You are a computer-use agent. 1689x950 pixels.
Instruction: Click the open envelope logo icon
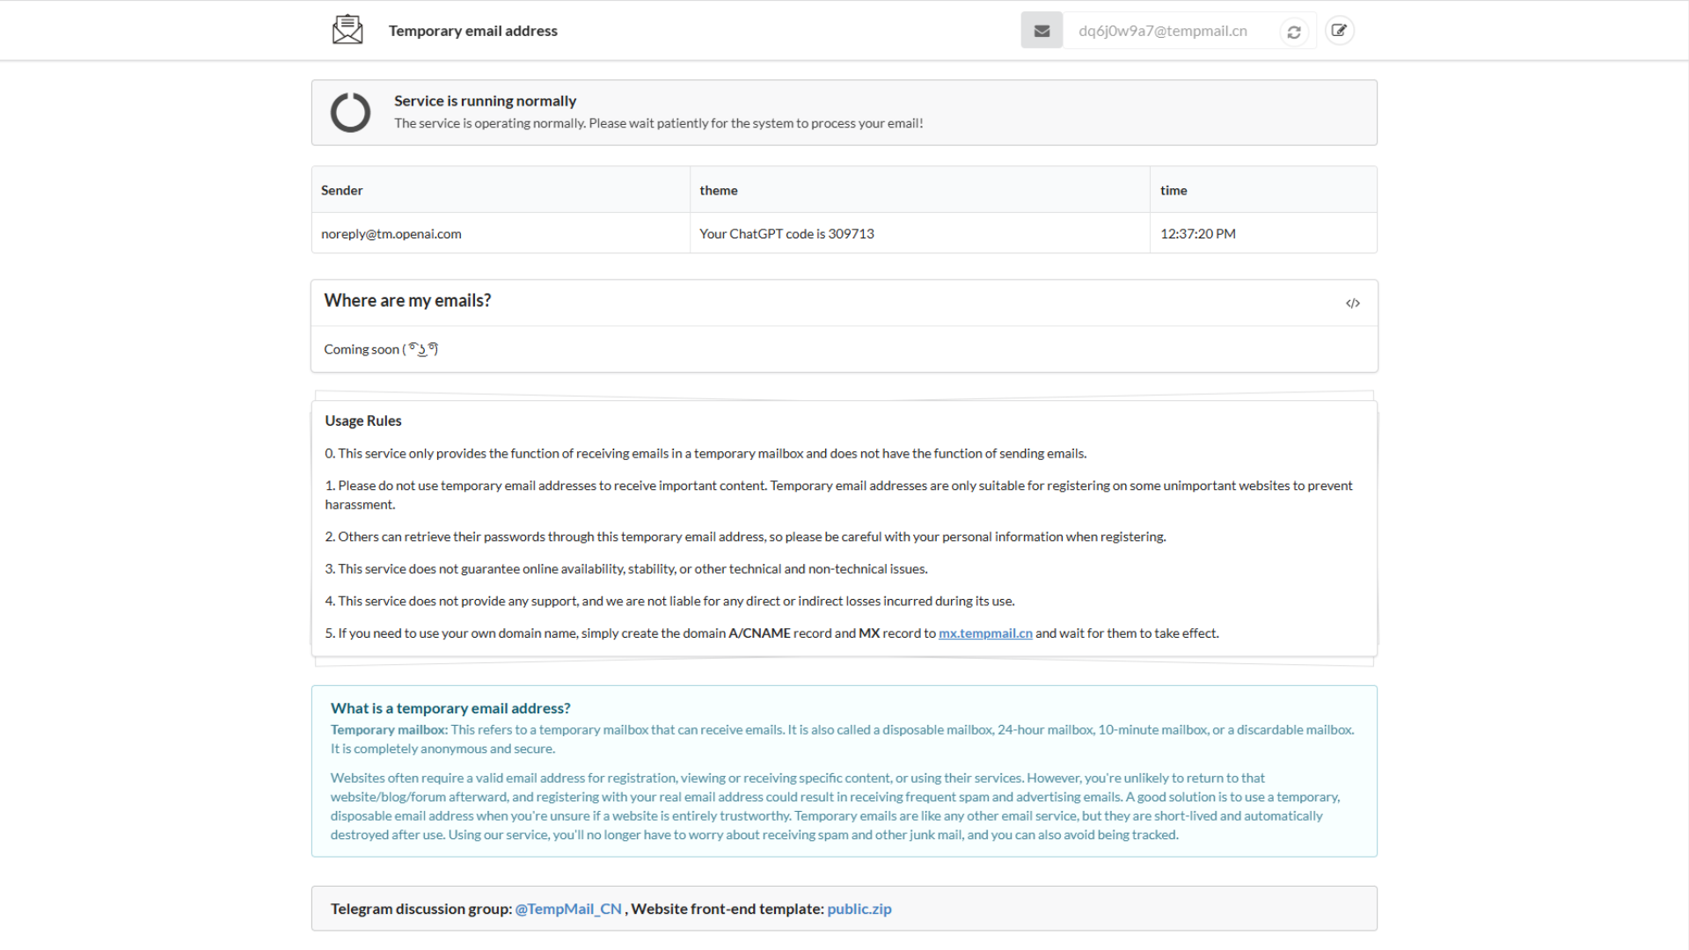[x=347, y=30]
